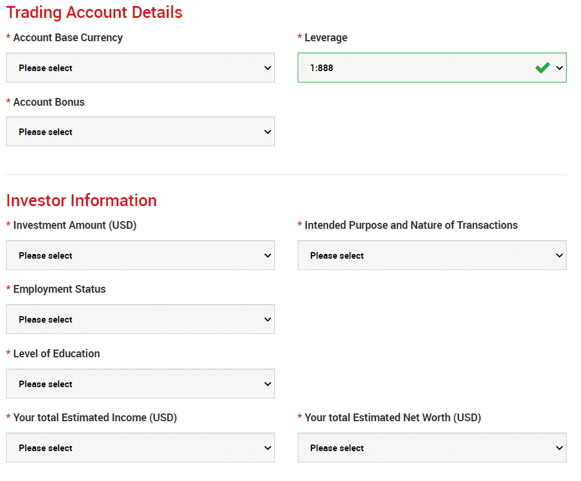Open the Account Bonus dropdown
Screen dimensions: 581x481
140,131
